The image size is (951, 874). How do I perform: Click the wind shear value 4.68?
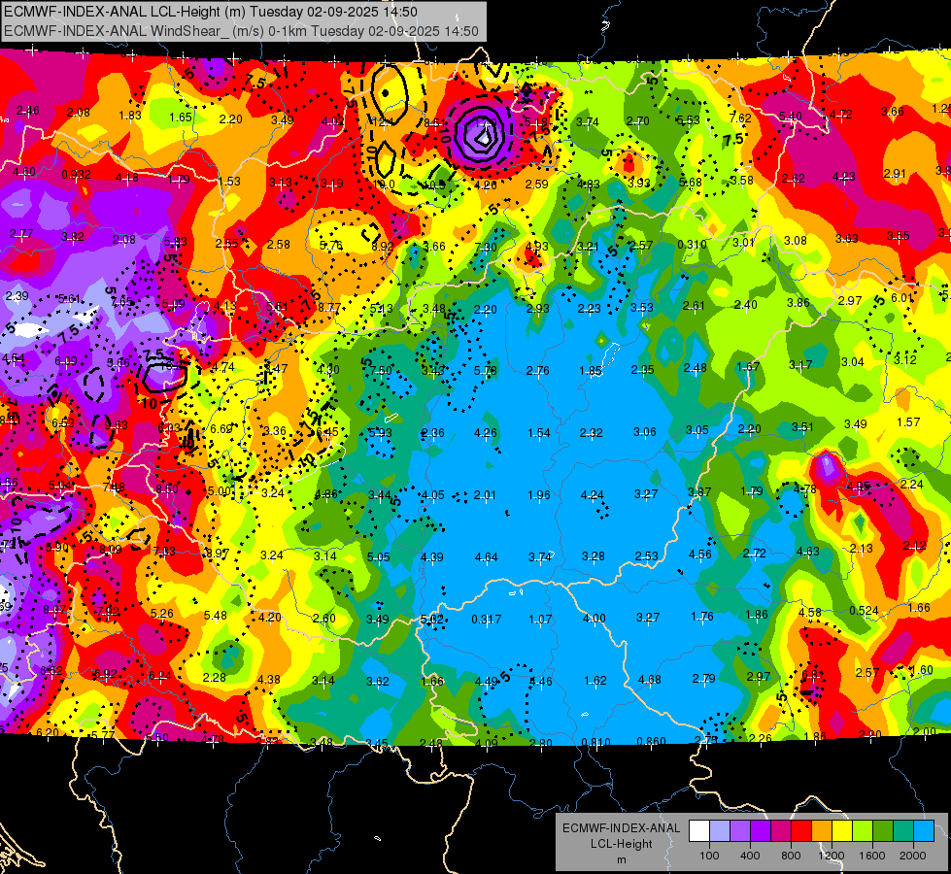pyautogui.click(x=650, y=680)
